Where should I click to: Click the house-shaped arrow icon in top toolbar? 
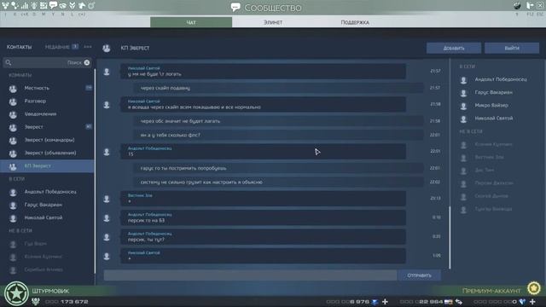(x=82, y=6)
